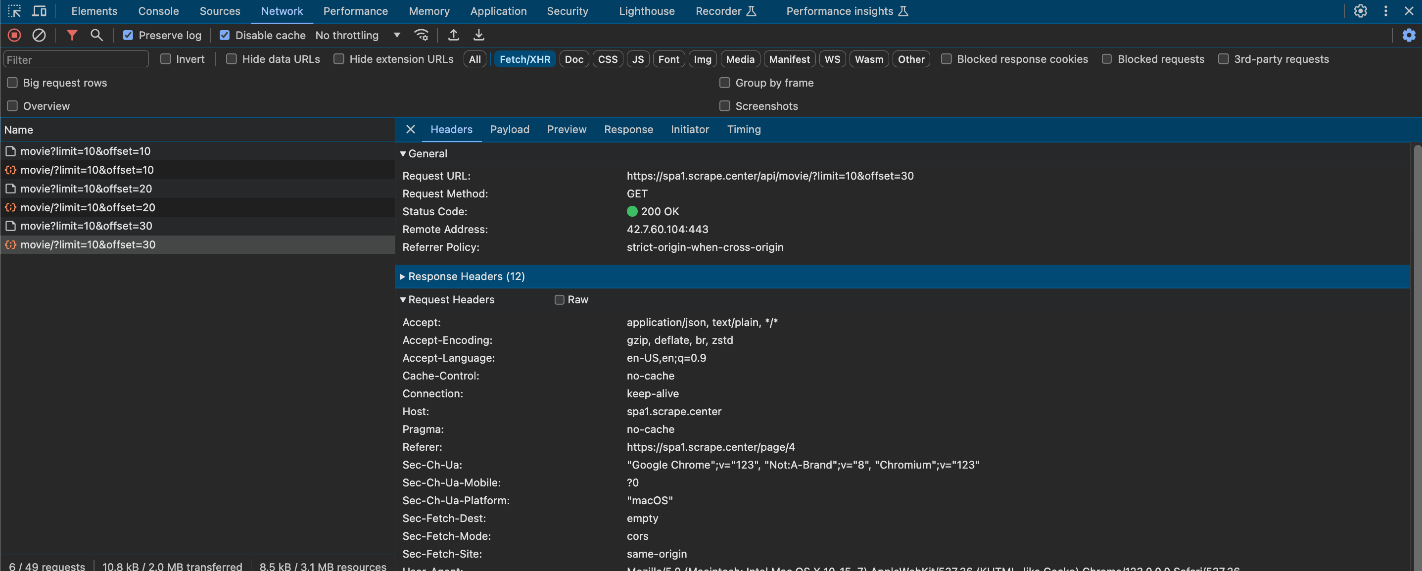This screenshot has width=1422, height=571.
Task: Toggle the device toolbar icon
Action: (x=39, y=11)
